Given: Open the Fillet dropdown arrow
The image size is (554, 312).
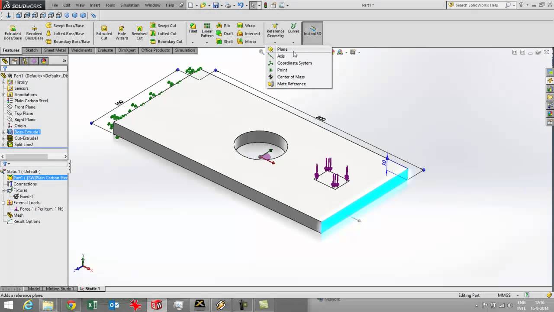Looking at the screenshot, I should 193,42.
